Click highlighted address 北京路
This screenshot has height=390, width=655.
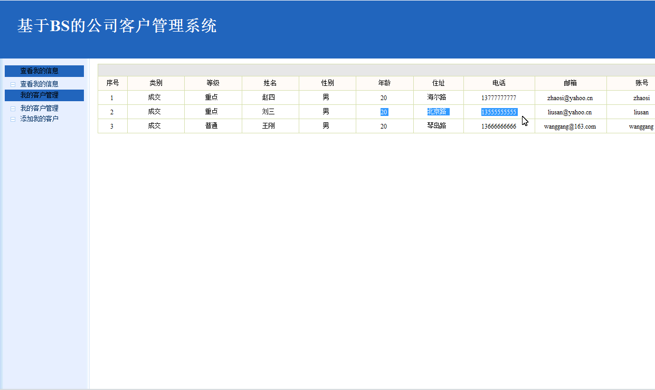tap(438, 112)
